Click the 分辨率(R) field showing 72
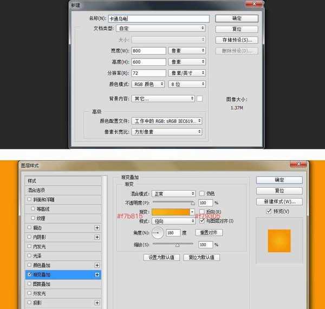Image resolution: width=325 pixels, height=309 pixels. [148, 73]
